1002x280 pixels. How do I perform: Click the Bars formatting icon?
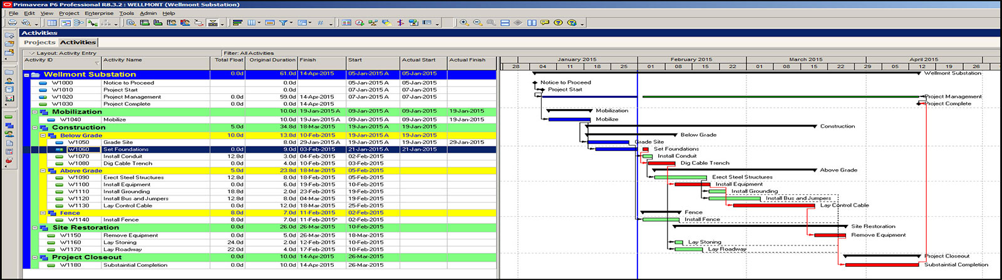tap(238, 23)
